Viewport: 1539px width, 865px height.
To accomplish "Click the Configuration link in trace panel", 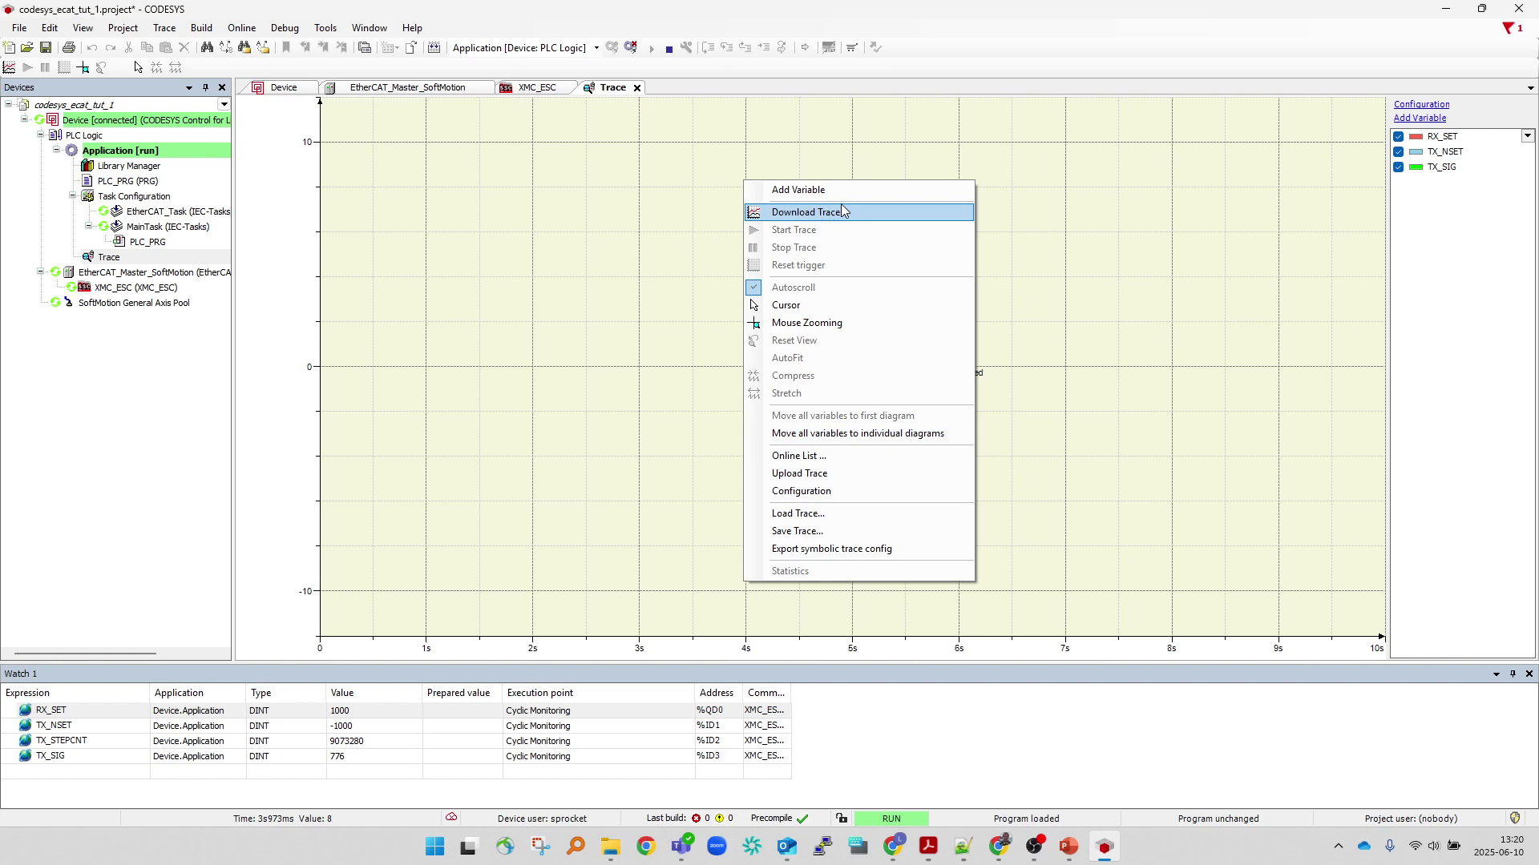I will (x=1421, y=105).
